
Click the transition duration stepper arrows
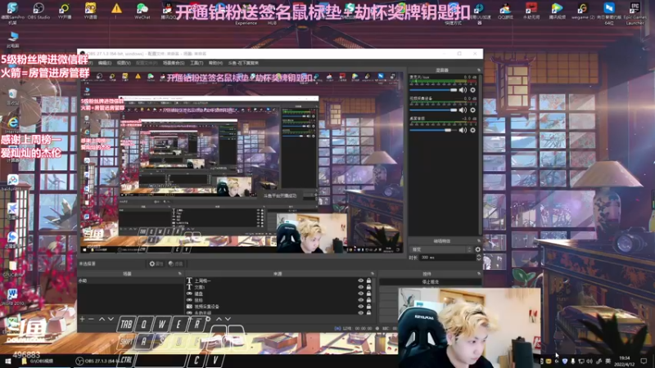point(479,258)
